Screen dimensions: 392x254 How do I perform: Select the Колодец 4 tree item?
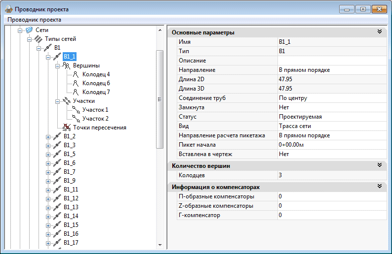[x=96, y=74]
